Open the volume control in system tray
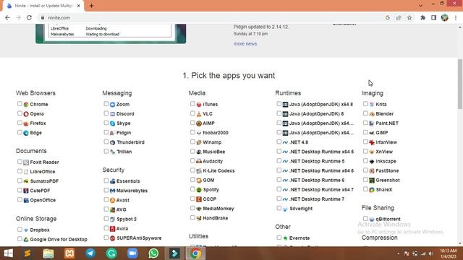 tap(431, 253)
